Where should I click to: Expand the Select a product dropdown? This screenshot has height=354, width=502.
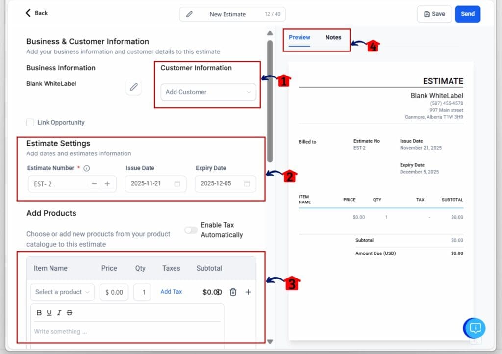[x=62, y=292]
